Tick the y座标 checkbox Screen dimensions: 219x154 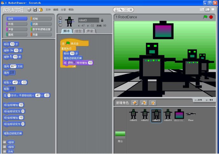[4, 147]
